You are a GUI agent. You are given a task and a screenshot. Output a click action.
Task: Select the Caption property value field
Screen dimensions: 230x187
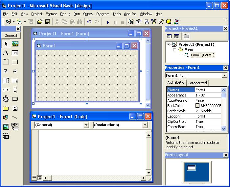[x=208, y=116]
